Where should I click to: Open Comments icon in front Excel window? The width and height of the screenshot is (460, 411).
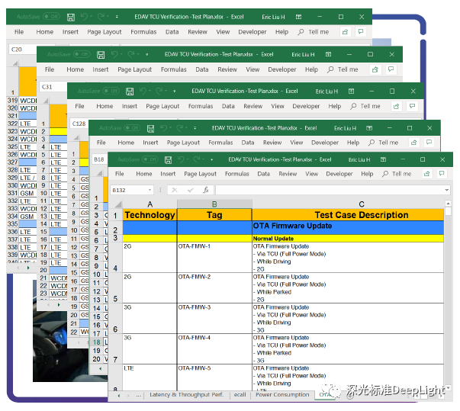[x=442, y=174]
